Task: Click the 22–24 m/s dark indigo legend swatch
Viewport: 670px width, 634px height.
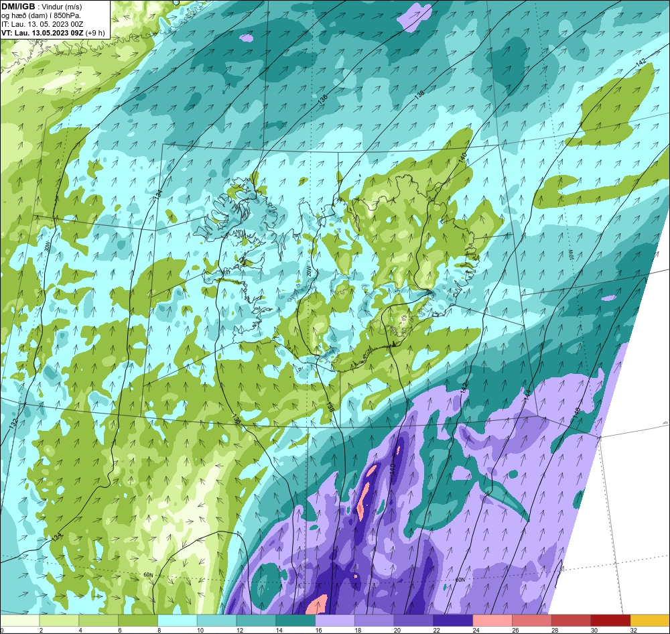Action: pyautogui.click(x=453, y=621)
